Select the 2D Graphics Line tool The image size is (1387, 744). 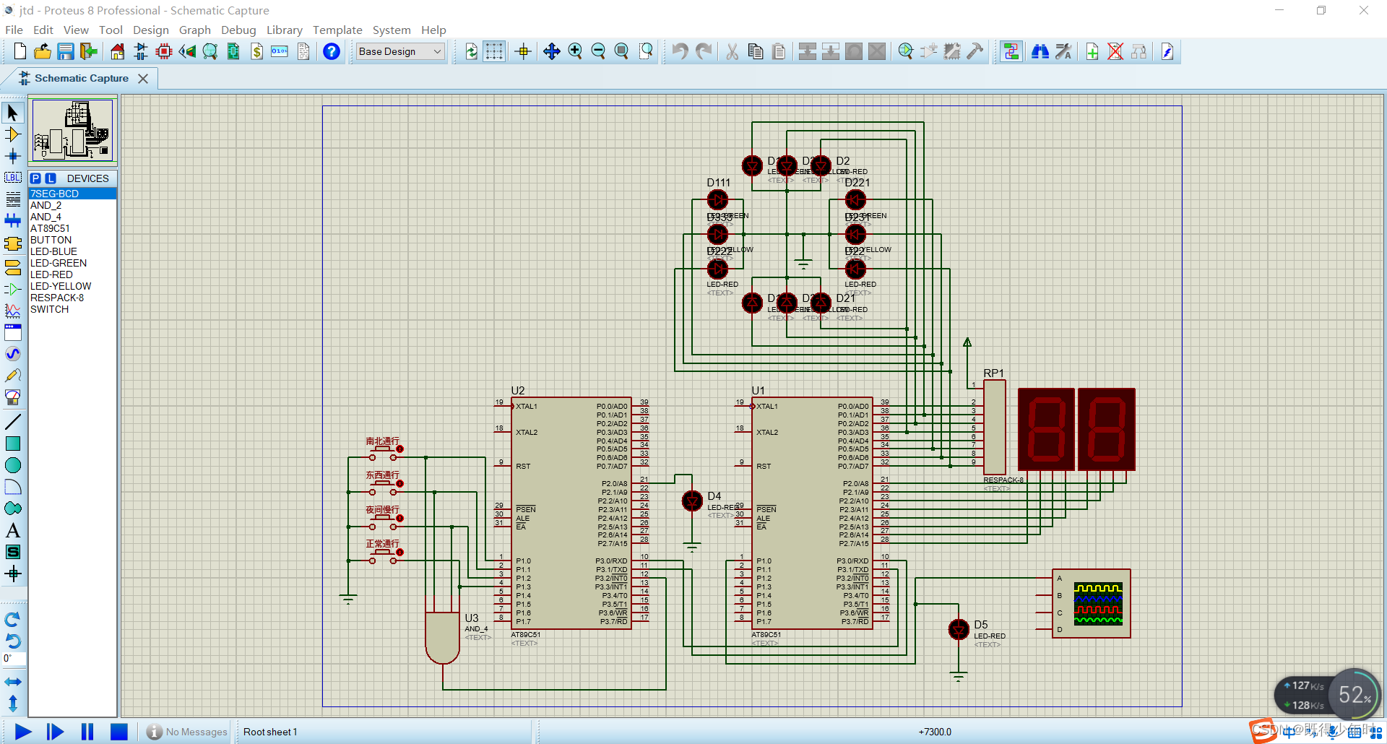pyautogui.click(x=13, y=422)
